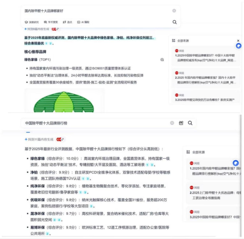This screenshot has width=244, height=239.
Task: Open source 2.2025 年国内除甲醛品牌哪家强 in upper panel
Action: point(206,80)
